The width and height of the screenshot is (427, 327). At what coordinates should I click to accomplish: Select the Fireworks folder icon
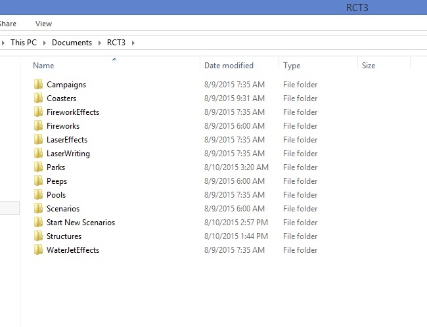point(38,126)
